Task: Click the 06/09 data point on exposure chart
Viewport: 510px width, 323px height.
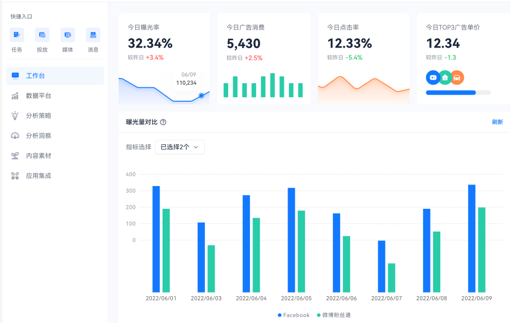Action: tap(201, 96)
